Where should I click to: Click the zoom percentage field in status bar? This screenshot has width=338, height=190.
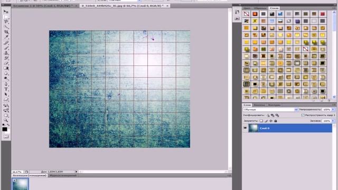coord(17,172)
